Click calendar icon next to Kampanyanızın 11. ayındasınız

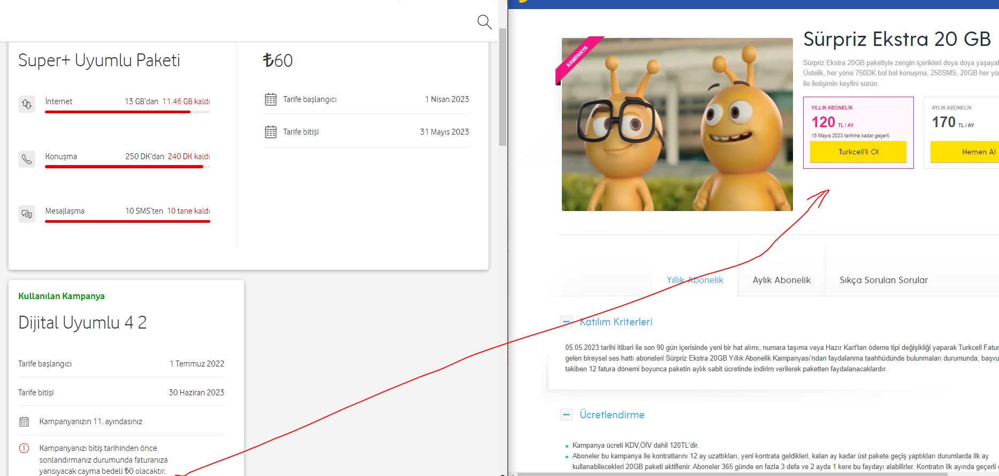24,422
